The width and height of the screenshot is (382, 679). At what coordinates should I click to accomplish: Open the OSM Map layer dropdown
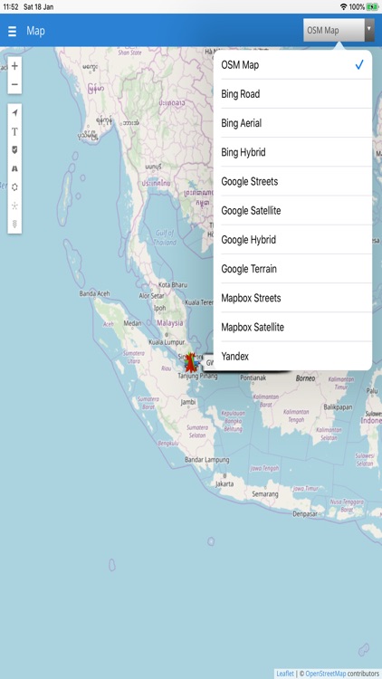point(339,30)
